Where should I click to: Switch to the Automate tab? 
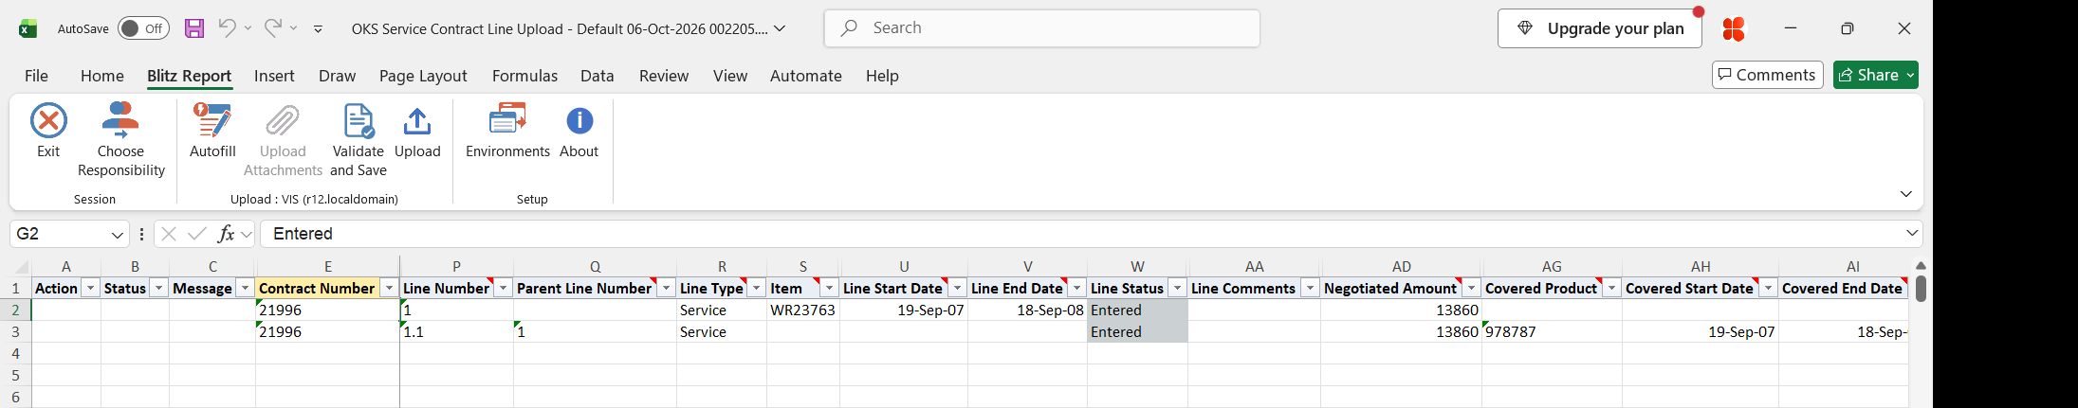coord(805,76)
